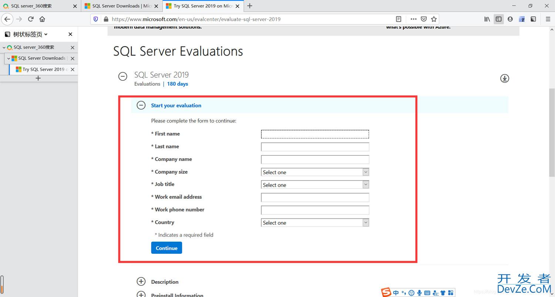Open a new tab with the plus button
The height and width of the screenshot is (297, 555).
coord(250,6)
